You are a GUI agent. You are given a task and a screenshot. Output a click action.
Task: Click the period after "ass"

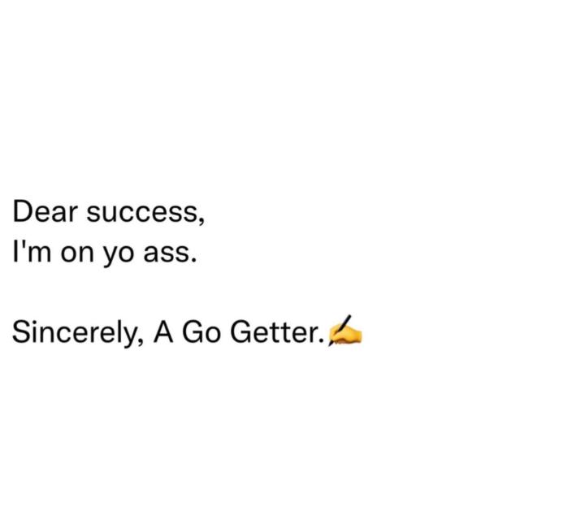click(193, 262)
